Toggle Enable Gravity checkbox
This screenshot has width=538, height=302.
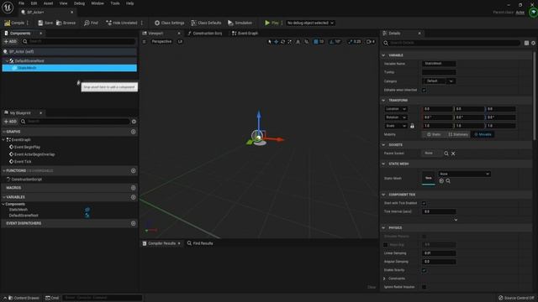(424, 270)
